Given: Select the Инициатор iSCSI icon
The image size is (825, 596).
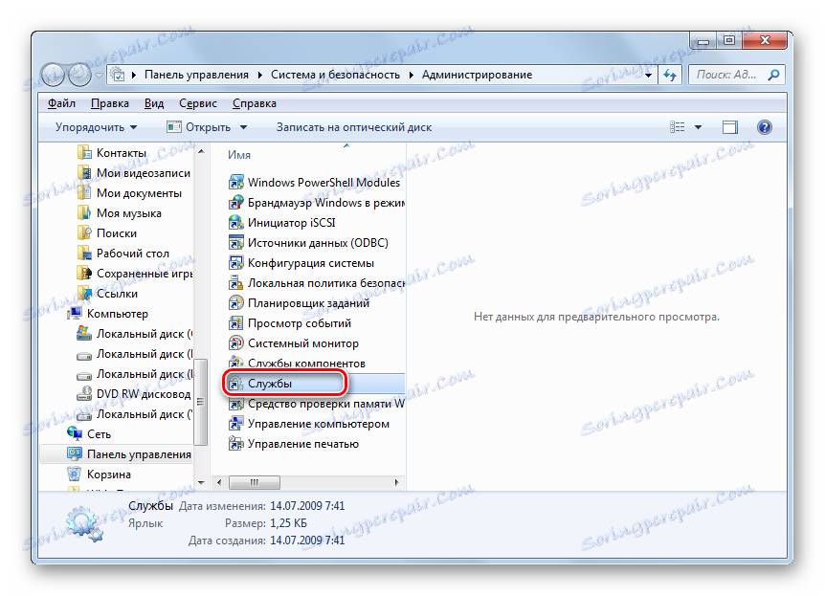Looking at the screenshot, I should pyautogui.click(x=235, y=223).
